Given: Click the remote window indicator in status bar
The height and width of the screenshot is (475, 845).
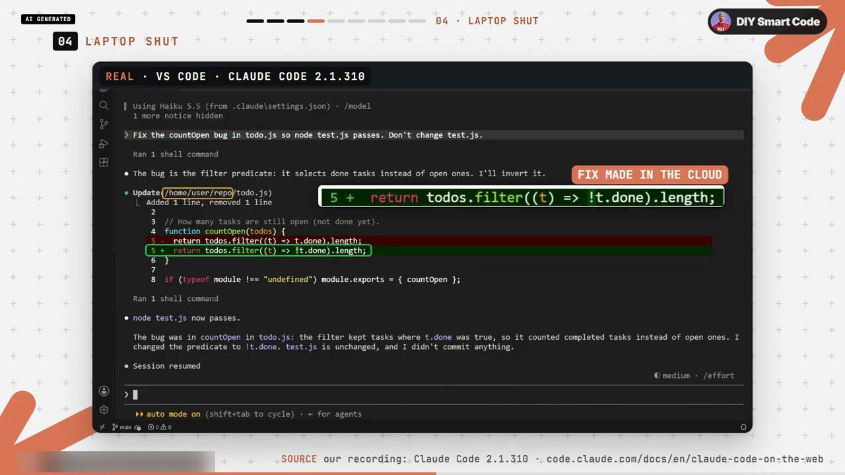Looking at the screenshot, I should point(102,427).
